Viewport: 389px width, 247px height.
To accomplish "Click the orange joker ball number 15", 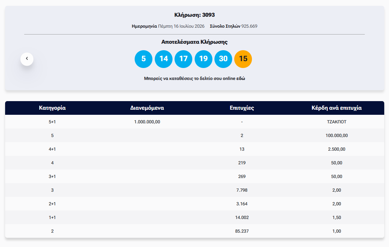I will 243,59.
